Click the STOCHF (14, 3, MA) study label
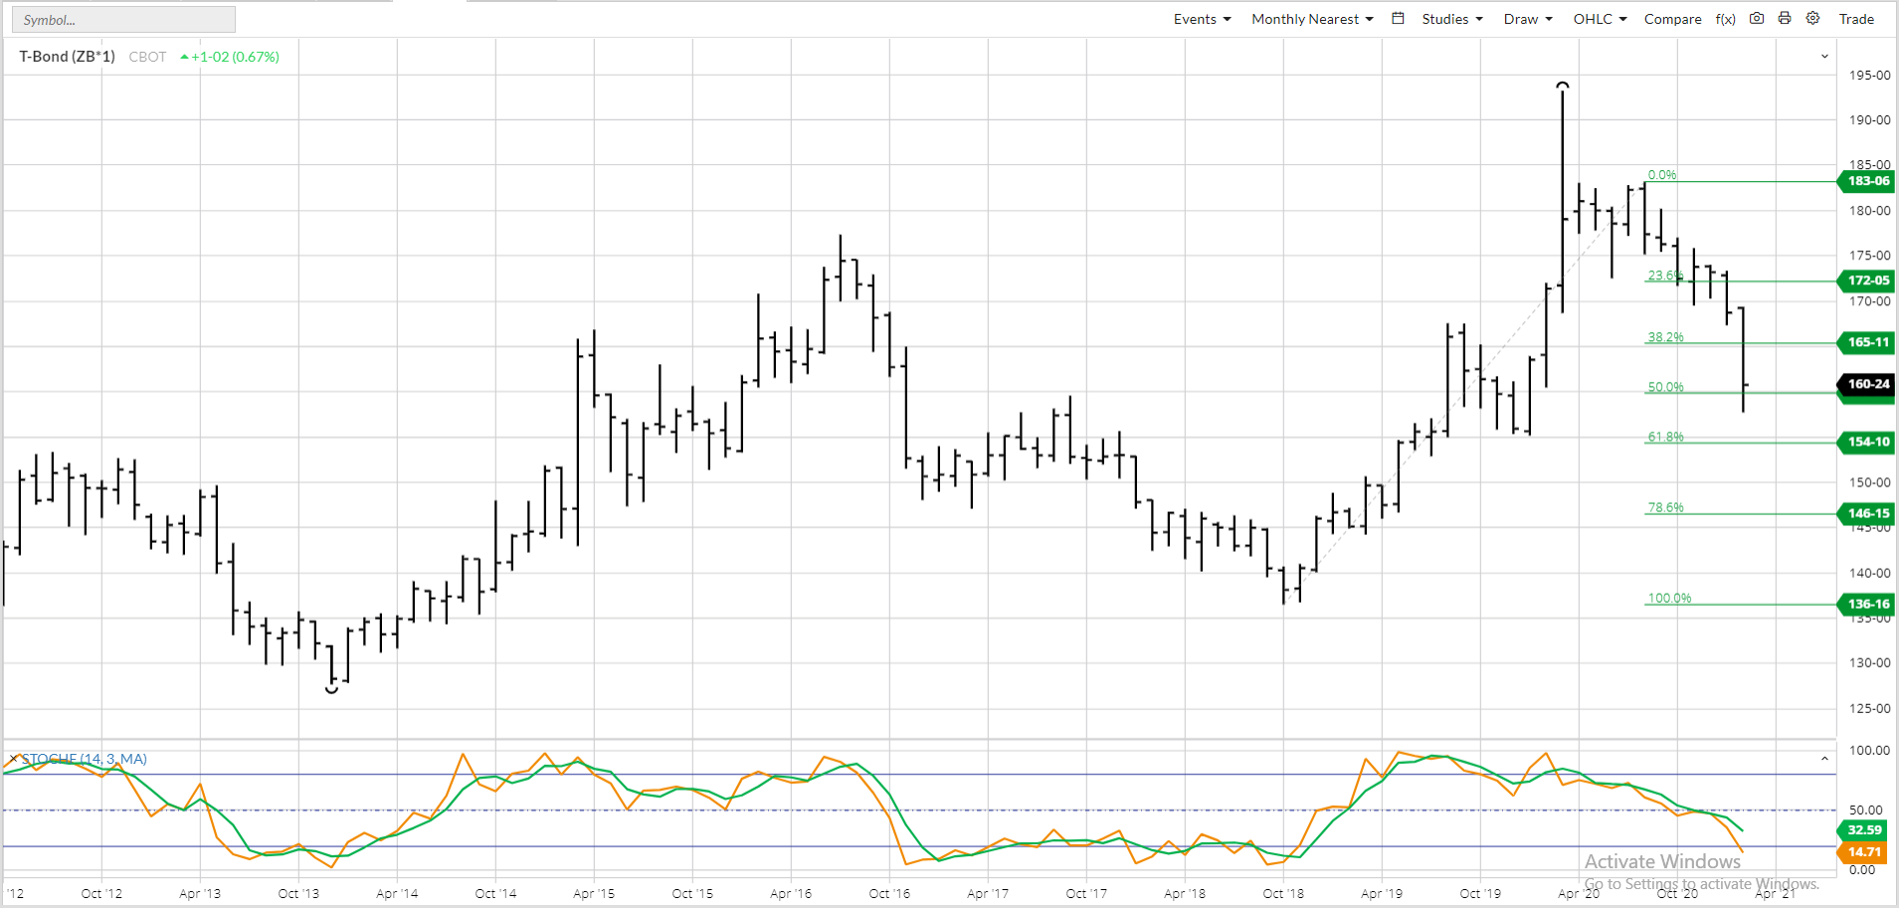Image resolution: width=1899 pixels, height=908 pixels. [x=85, y=759]
